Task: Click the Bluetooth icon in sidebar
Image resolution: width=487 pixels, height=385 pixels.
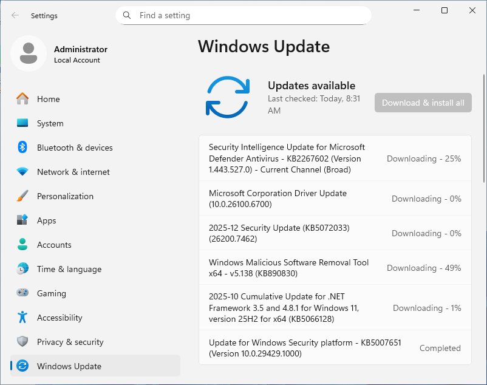Action: (22, 147)
